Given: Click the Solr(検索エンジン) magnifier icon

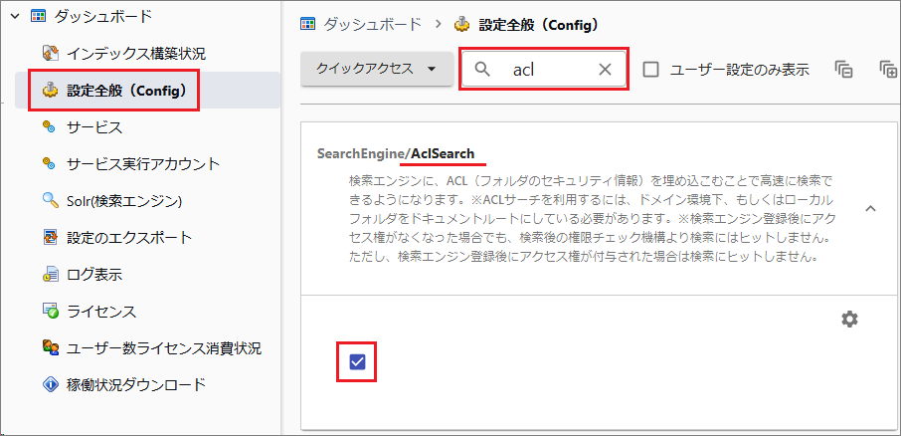Looking at the screenshot, I should click(50, 201).
